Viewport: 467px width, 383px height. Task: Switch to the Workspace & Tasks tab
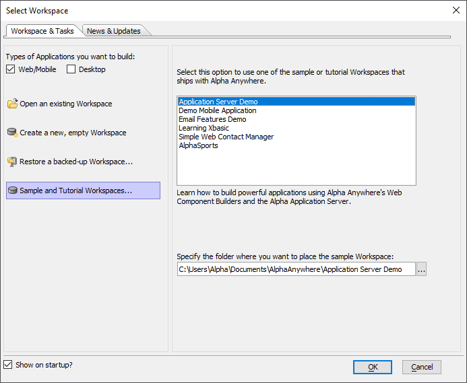(42, 31)
